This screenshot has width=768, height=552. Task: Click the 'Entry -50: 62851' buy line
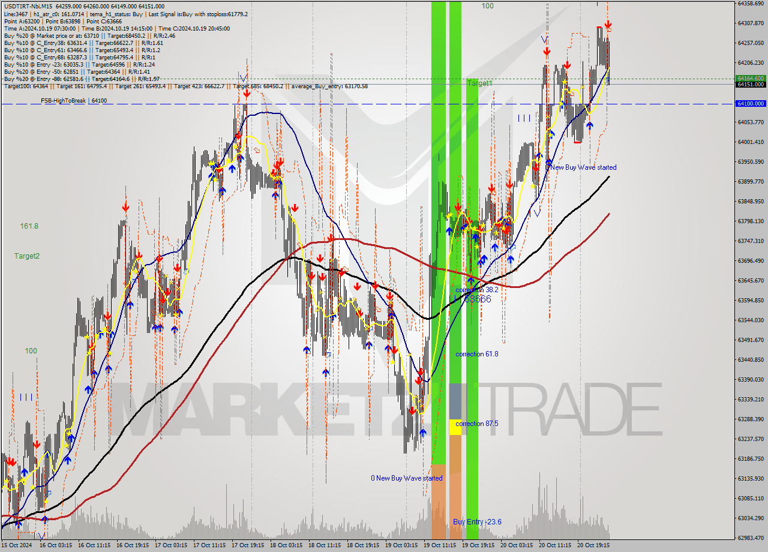point(76,71)
